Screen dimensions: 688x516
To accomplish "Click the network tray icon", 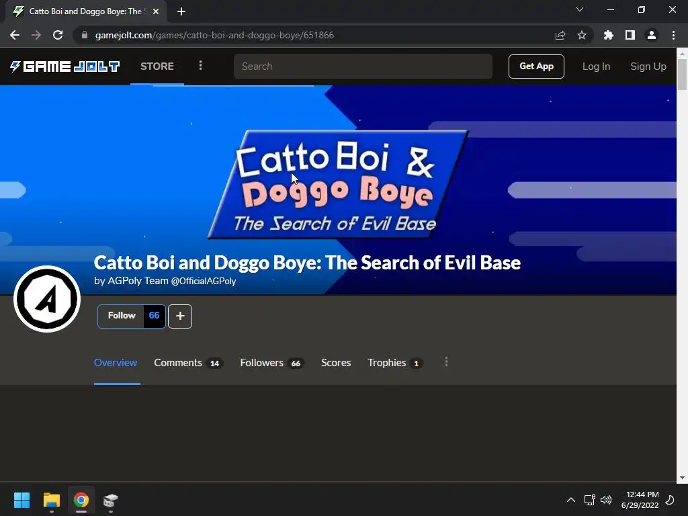I will pos(589,500).
